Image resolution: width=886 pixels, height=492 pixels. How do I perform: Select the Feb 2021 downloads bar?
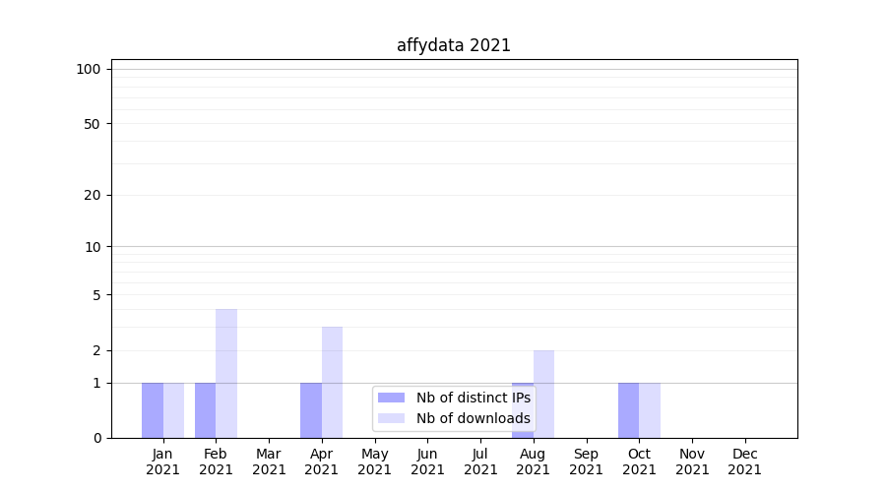(x=226, y=374)
